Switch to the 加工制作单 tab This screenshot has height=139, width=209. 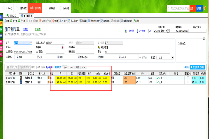pyautogui.click(x=26, y=16)
